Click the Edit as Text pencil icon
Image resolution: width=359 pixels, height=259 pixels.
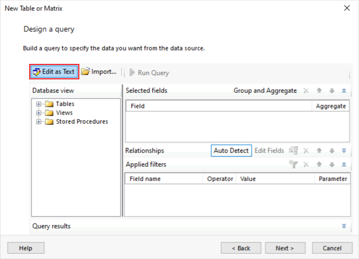pyautogui.click(x=36, y=72)
